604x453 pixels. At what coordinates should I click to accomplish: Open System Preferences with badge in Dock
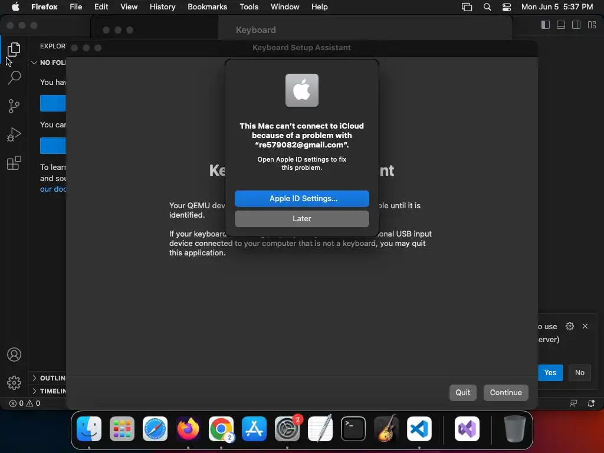click(x=287, y=429)
